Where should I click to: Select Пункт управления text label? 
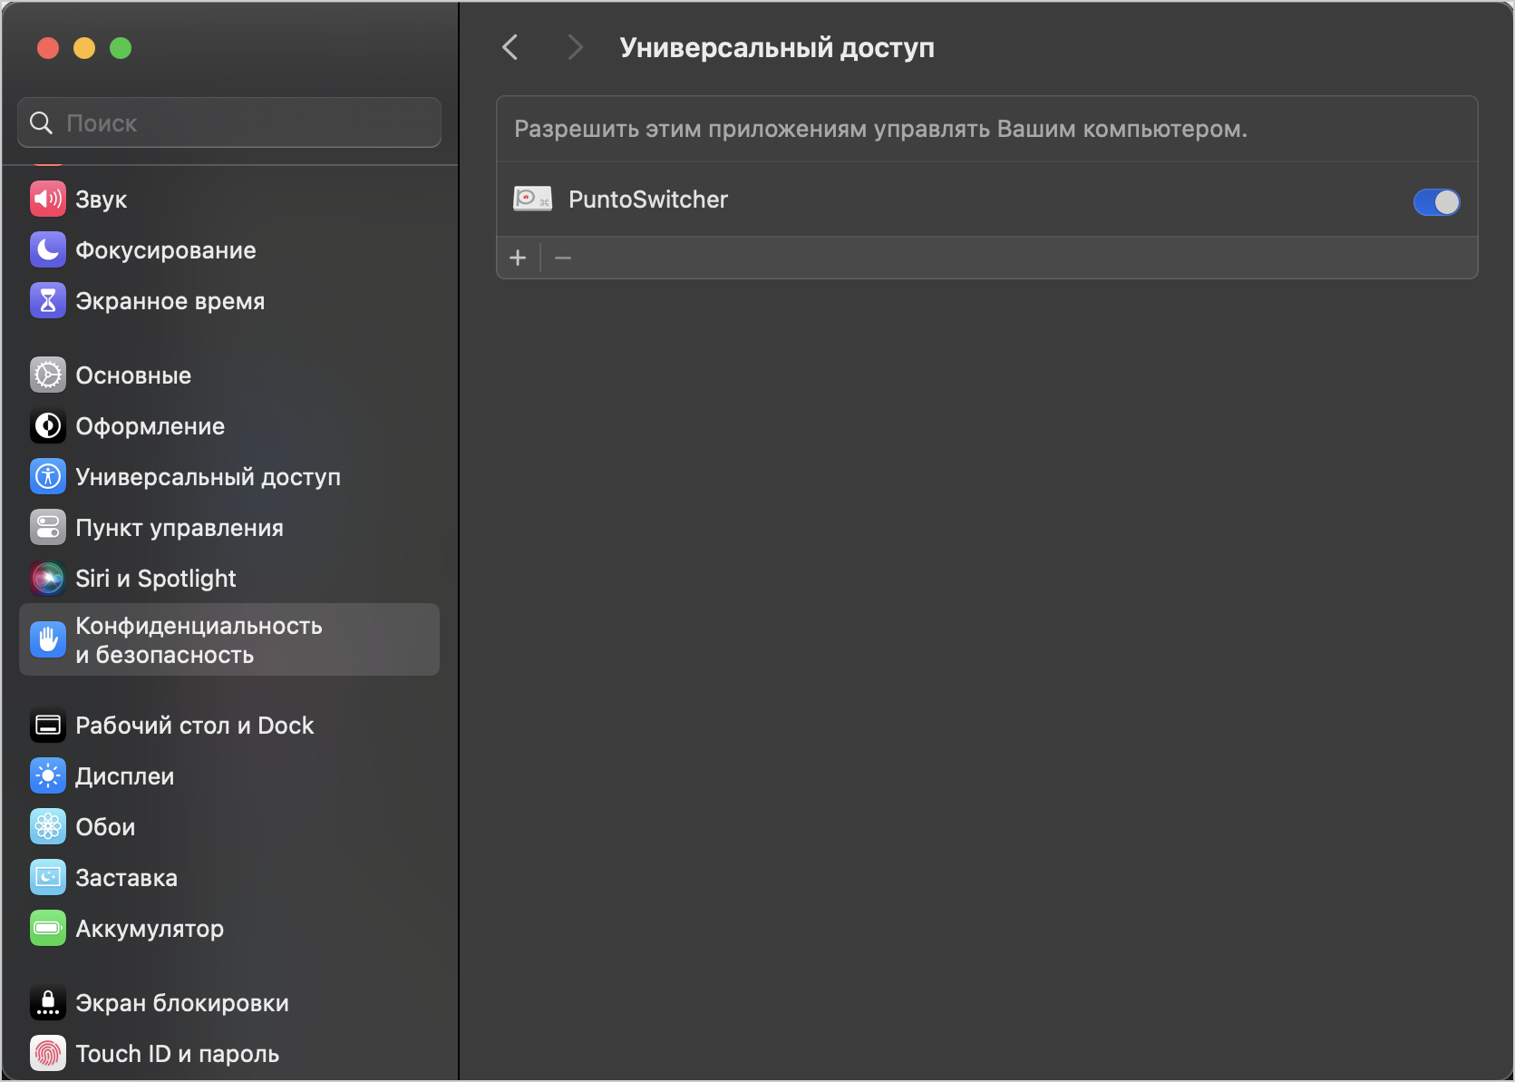pos(180,528)
